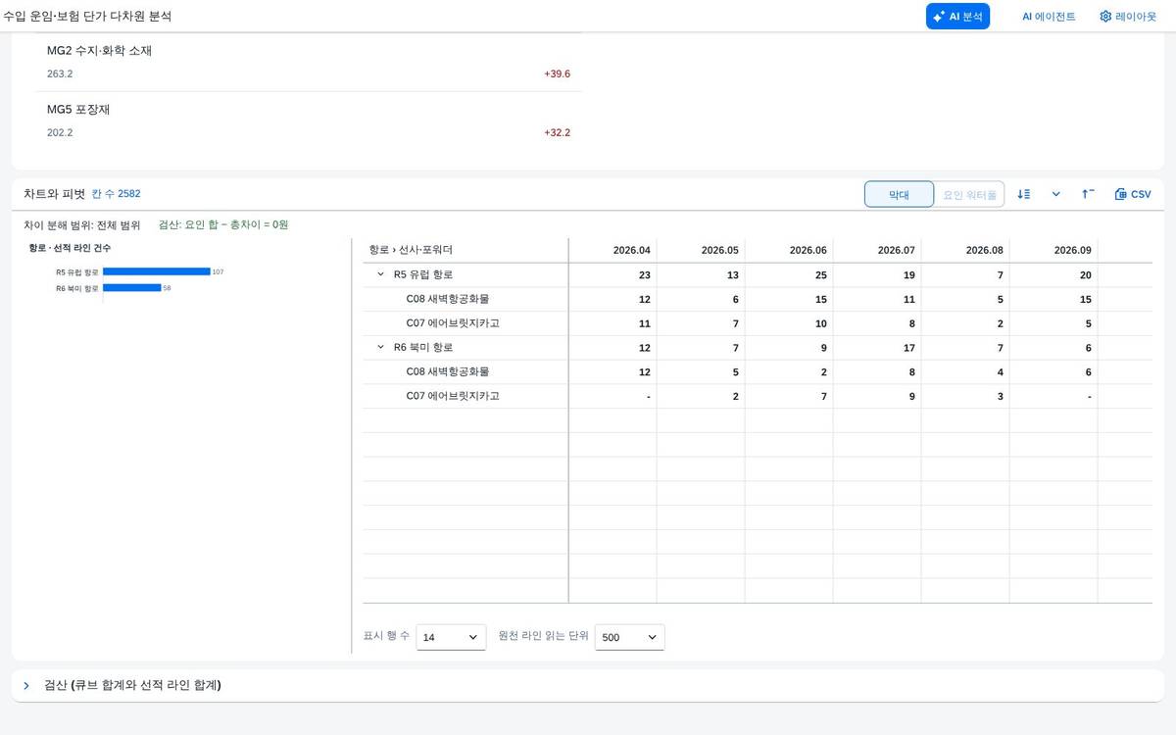The width and height of the screenshot is (1176, 735).
Task: Open the 원천 라인 읽는 단위 dropdown
Action: pos(630,637)
